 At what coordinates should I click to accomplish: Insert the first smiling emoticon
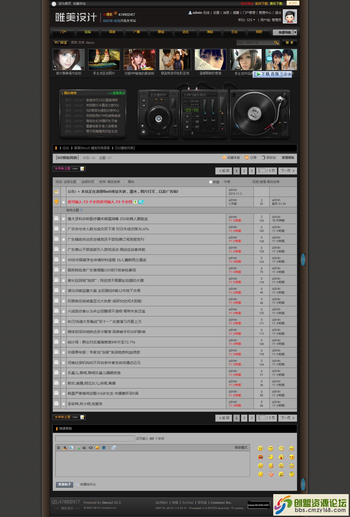pyautogui.click(x=260, y=448)
